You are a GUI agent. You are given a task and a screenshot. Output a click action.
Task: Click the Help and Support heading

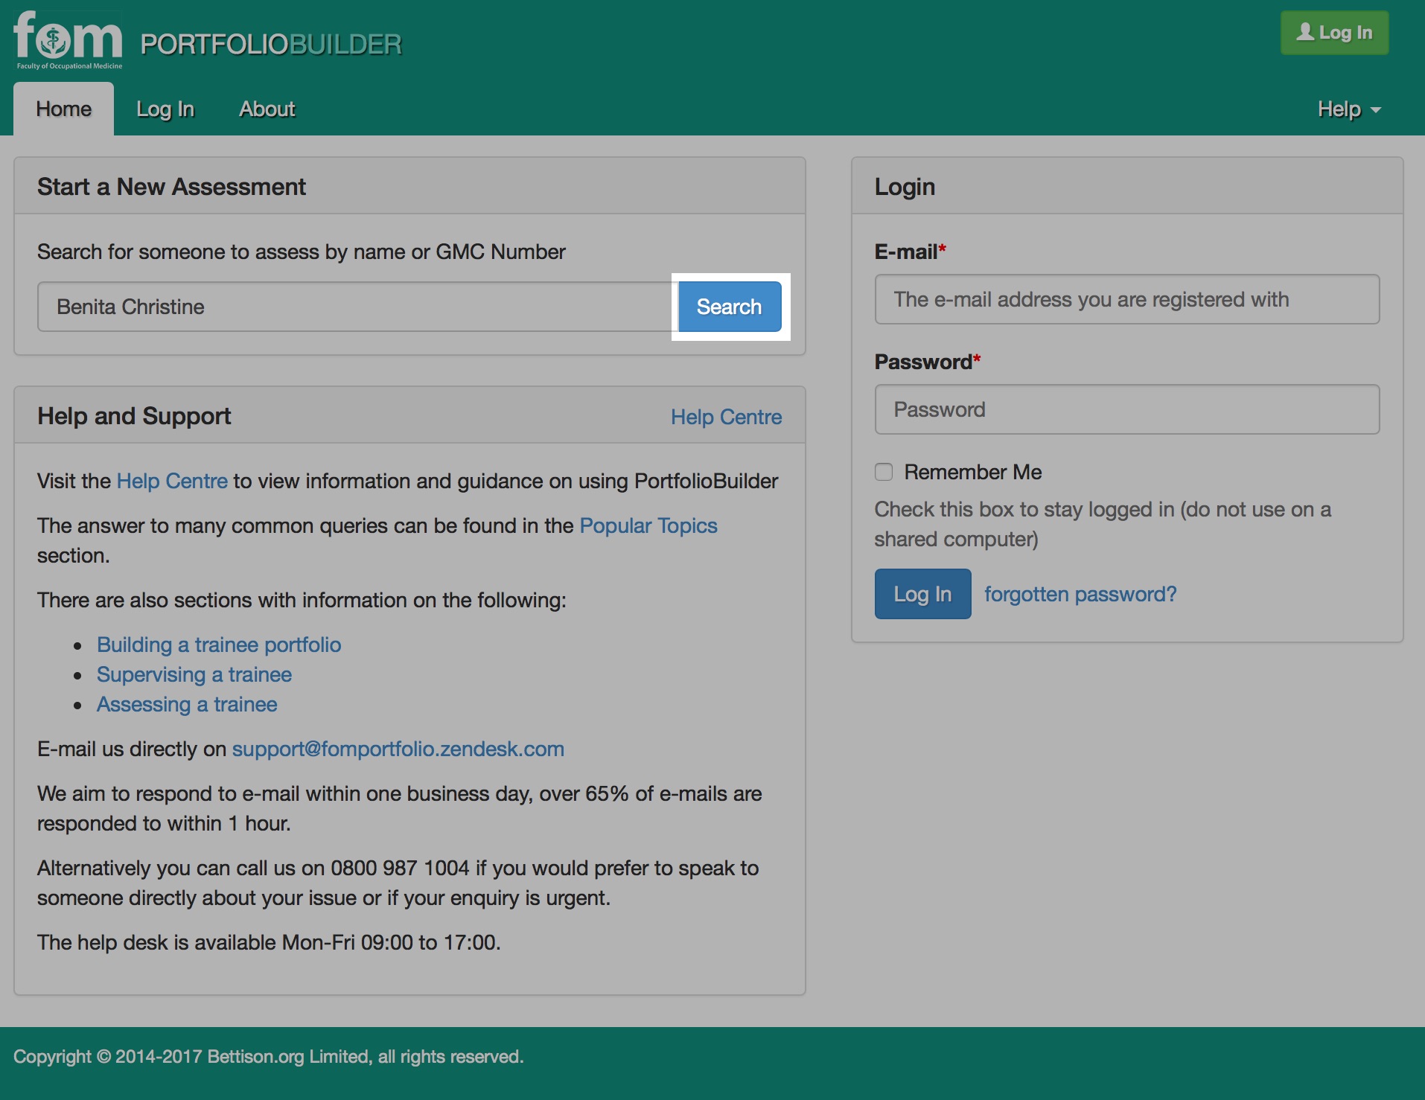click(x=134, y=416)
